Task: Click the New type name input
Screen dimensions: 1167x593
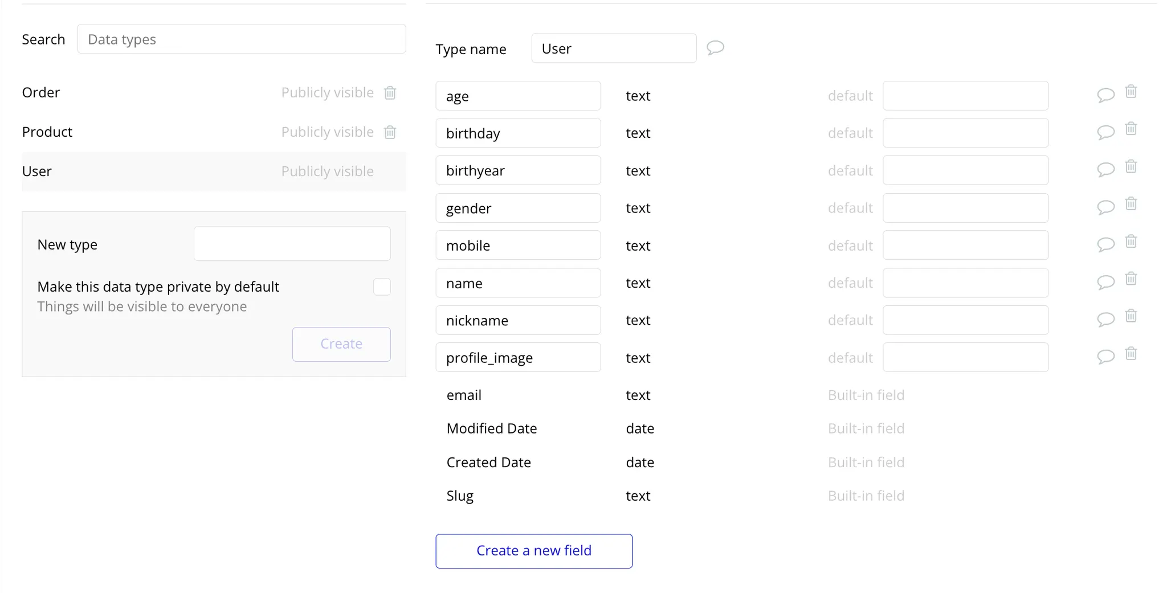Action: [292, 244]
